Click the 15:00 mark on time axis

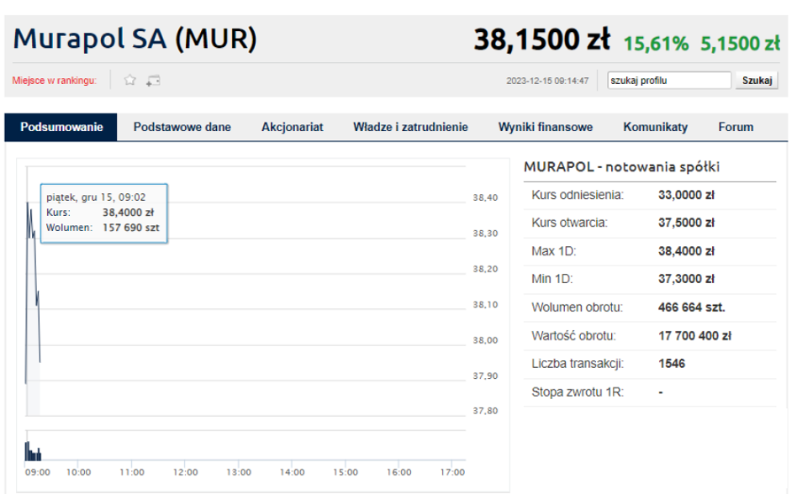[346, 472]
